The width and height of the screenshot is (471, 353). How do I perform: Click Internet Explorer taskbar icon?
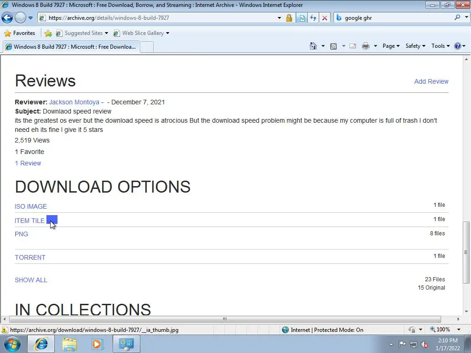[41, 344]
